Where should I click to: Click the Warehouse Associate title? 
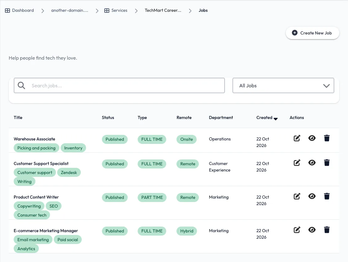[x=34, y=139]
